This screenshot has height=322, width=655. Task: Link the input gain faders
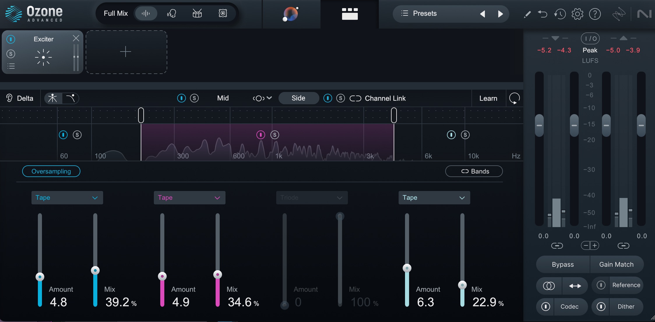pyautogui.click(x=557, y=246)
